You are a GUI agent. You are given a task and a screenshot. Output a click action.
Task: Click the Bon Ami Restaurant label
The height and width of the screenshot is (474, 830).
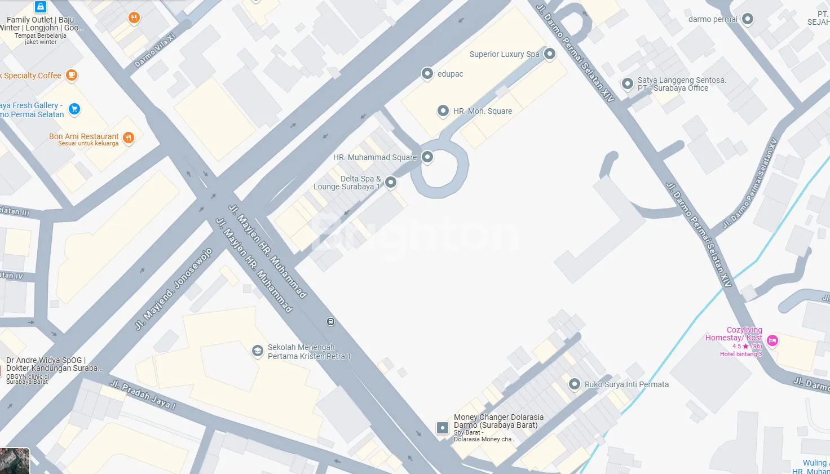pyautogui.click(x=84, y=136)
